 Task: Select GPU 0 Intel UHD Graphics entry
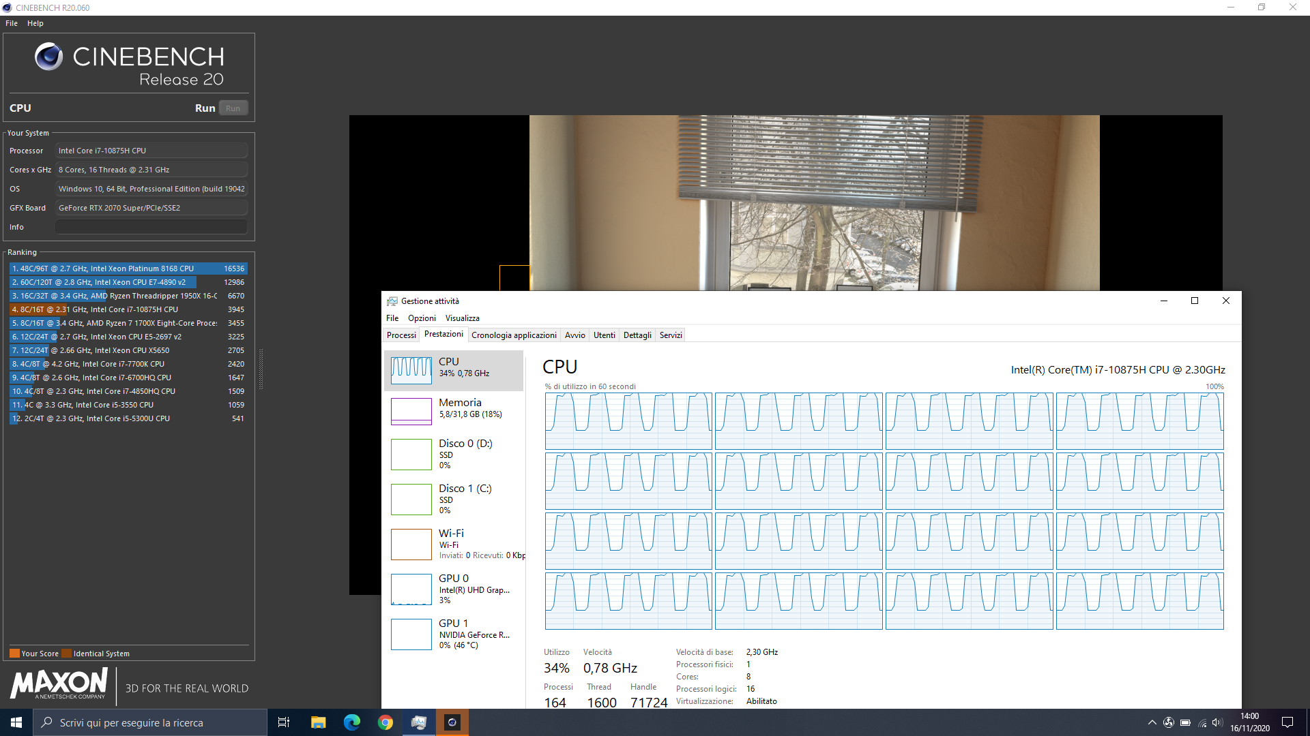[x=454, y=589]
